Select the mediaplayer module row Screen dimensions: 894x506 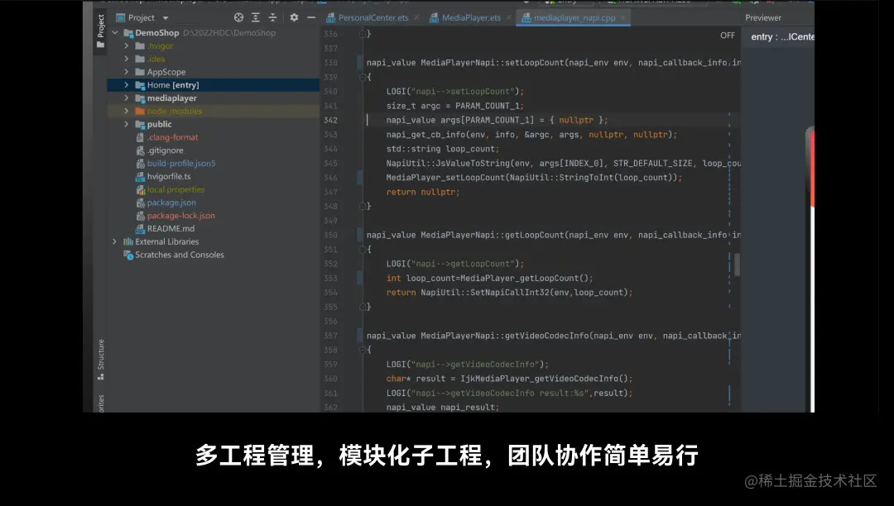pos(214,98)
